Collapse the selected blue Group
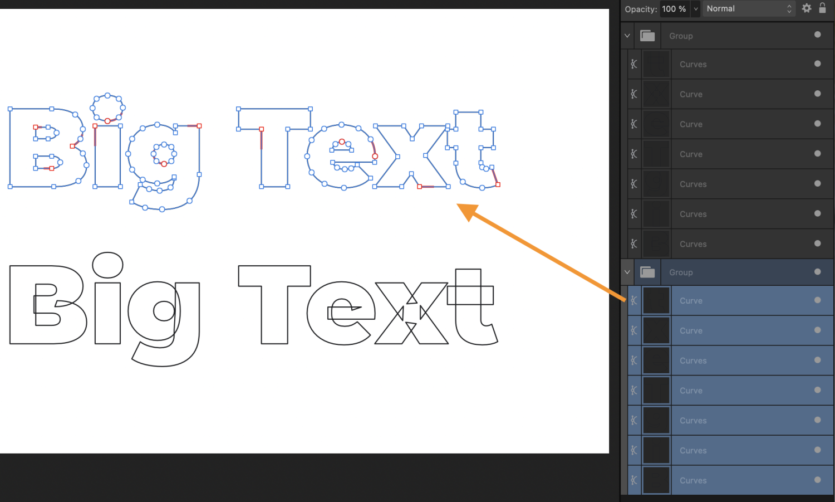This screenshot has height=502, width=835. 627,272
